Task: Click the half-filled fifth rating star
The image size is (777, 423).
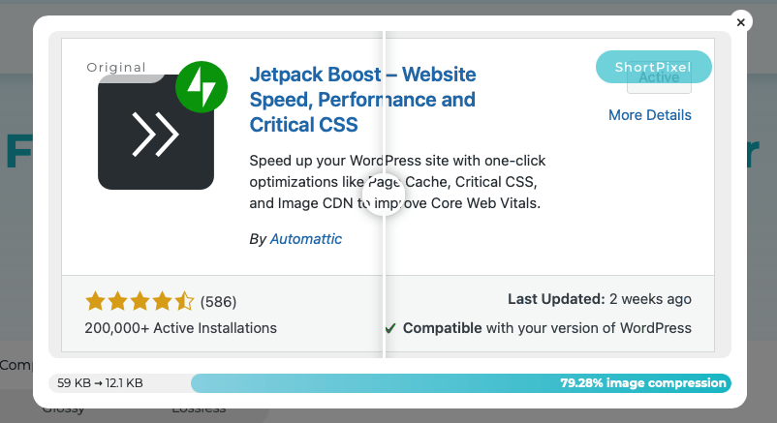Action: click(185, 301)
